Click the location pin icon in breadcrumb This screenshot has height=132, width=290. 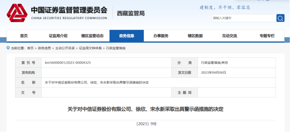pos(8,48)
